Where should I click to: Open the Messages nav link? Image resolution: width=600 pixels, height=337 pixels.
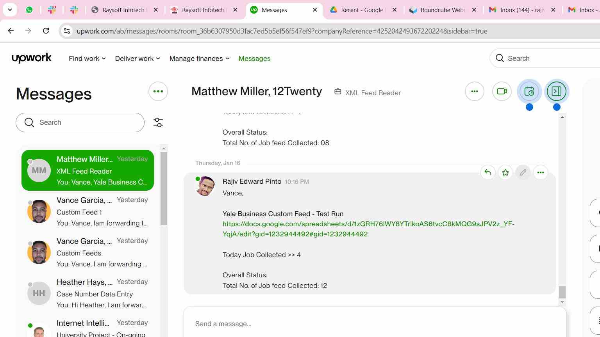coord(254,59)
